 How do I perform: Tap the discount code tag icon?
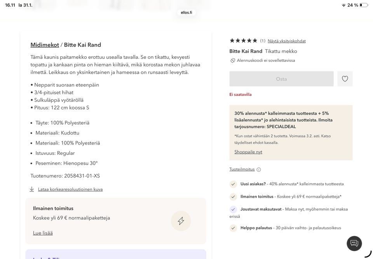point(233,61)
